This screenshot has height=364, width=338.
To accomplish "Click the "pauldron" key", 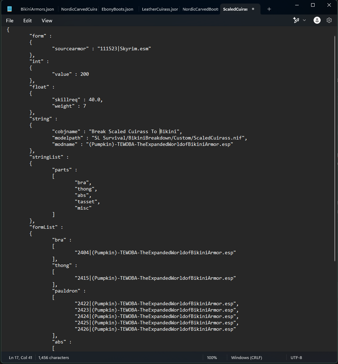I will pos(66,291).
